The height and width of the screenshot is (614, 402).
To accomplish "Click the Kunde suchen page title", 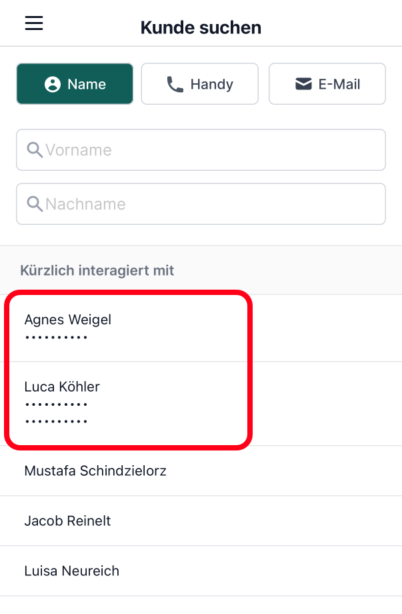I will click(201, 28).
